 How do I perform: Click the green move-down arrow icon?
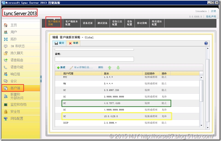[118, 68]
